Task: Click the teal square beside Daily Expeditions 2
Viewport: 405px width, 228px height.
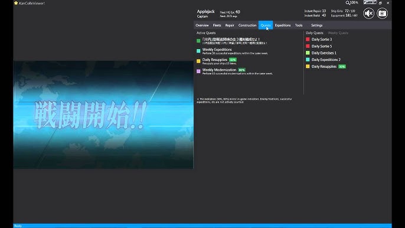Action: (308, 60)
